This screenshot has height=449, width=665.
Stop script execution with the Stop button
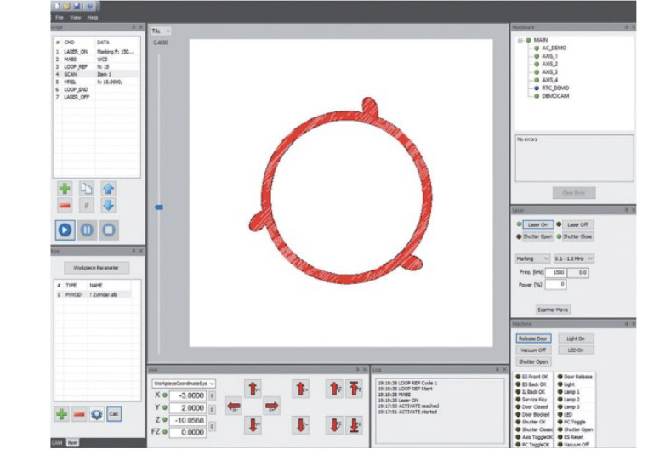click(x=108, y=229)
